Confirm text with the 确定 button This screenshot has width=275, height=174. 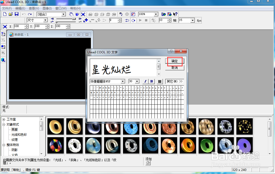click(175, 61)
